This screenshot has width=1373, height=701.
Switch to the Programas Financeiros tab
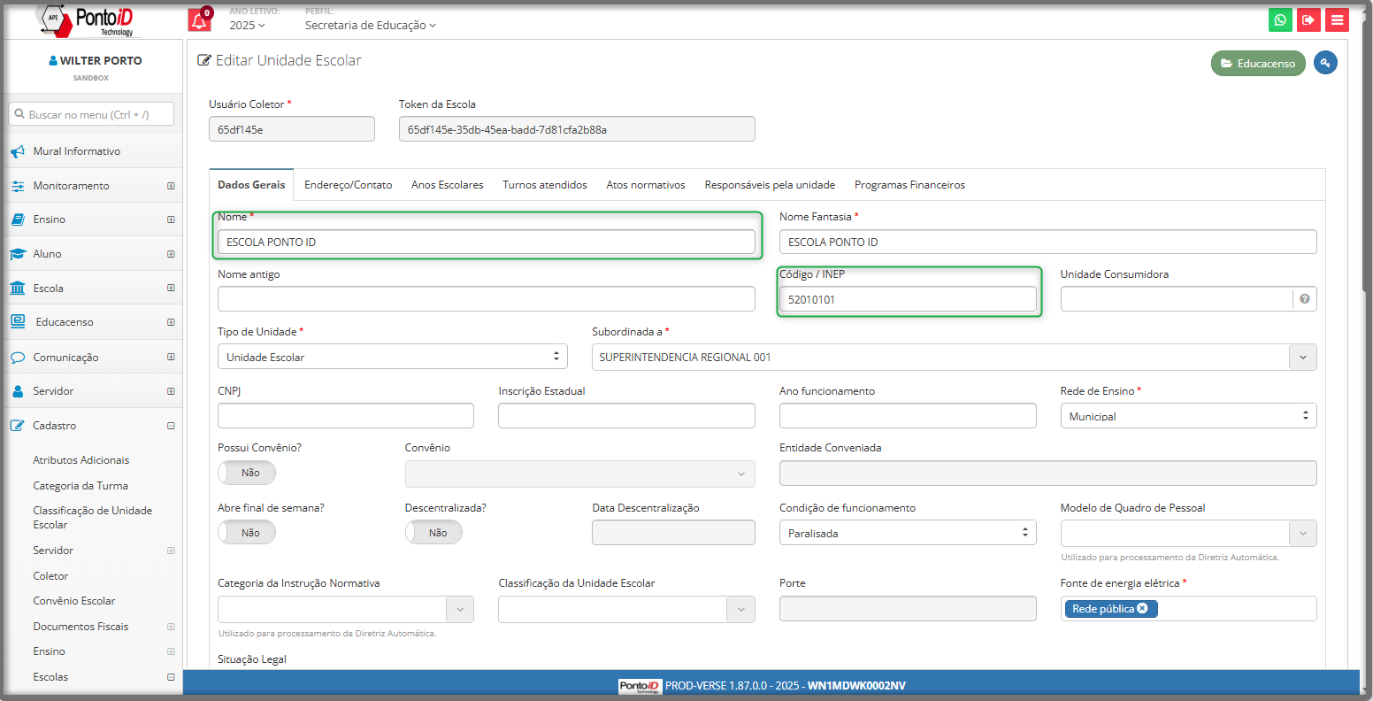tap(909, 185)
